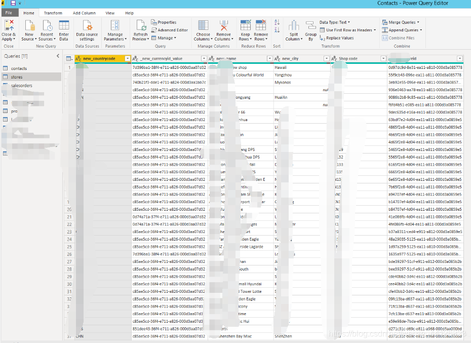Viewport: 471px width, 343px height.
Task: Collapse the Queries pane
Action: pos(58,56)
